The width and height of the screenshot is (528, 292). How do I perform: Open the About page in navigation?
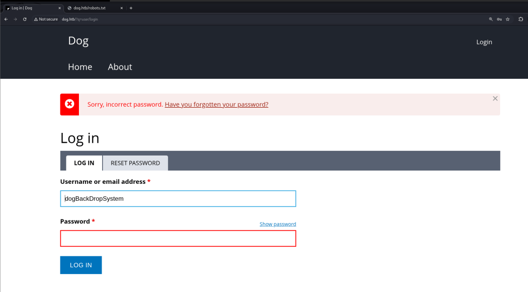tap(120, 67)
